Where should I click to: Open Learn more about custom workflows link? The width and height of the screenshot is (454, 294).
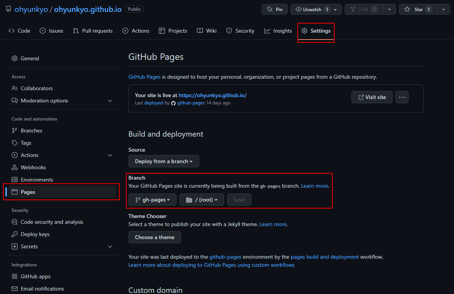click(x=211, y=265)
